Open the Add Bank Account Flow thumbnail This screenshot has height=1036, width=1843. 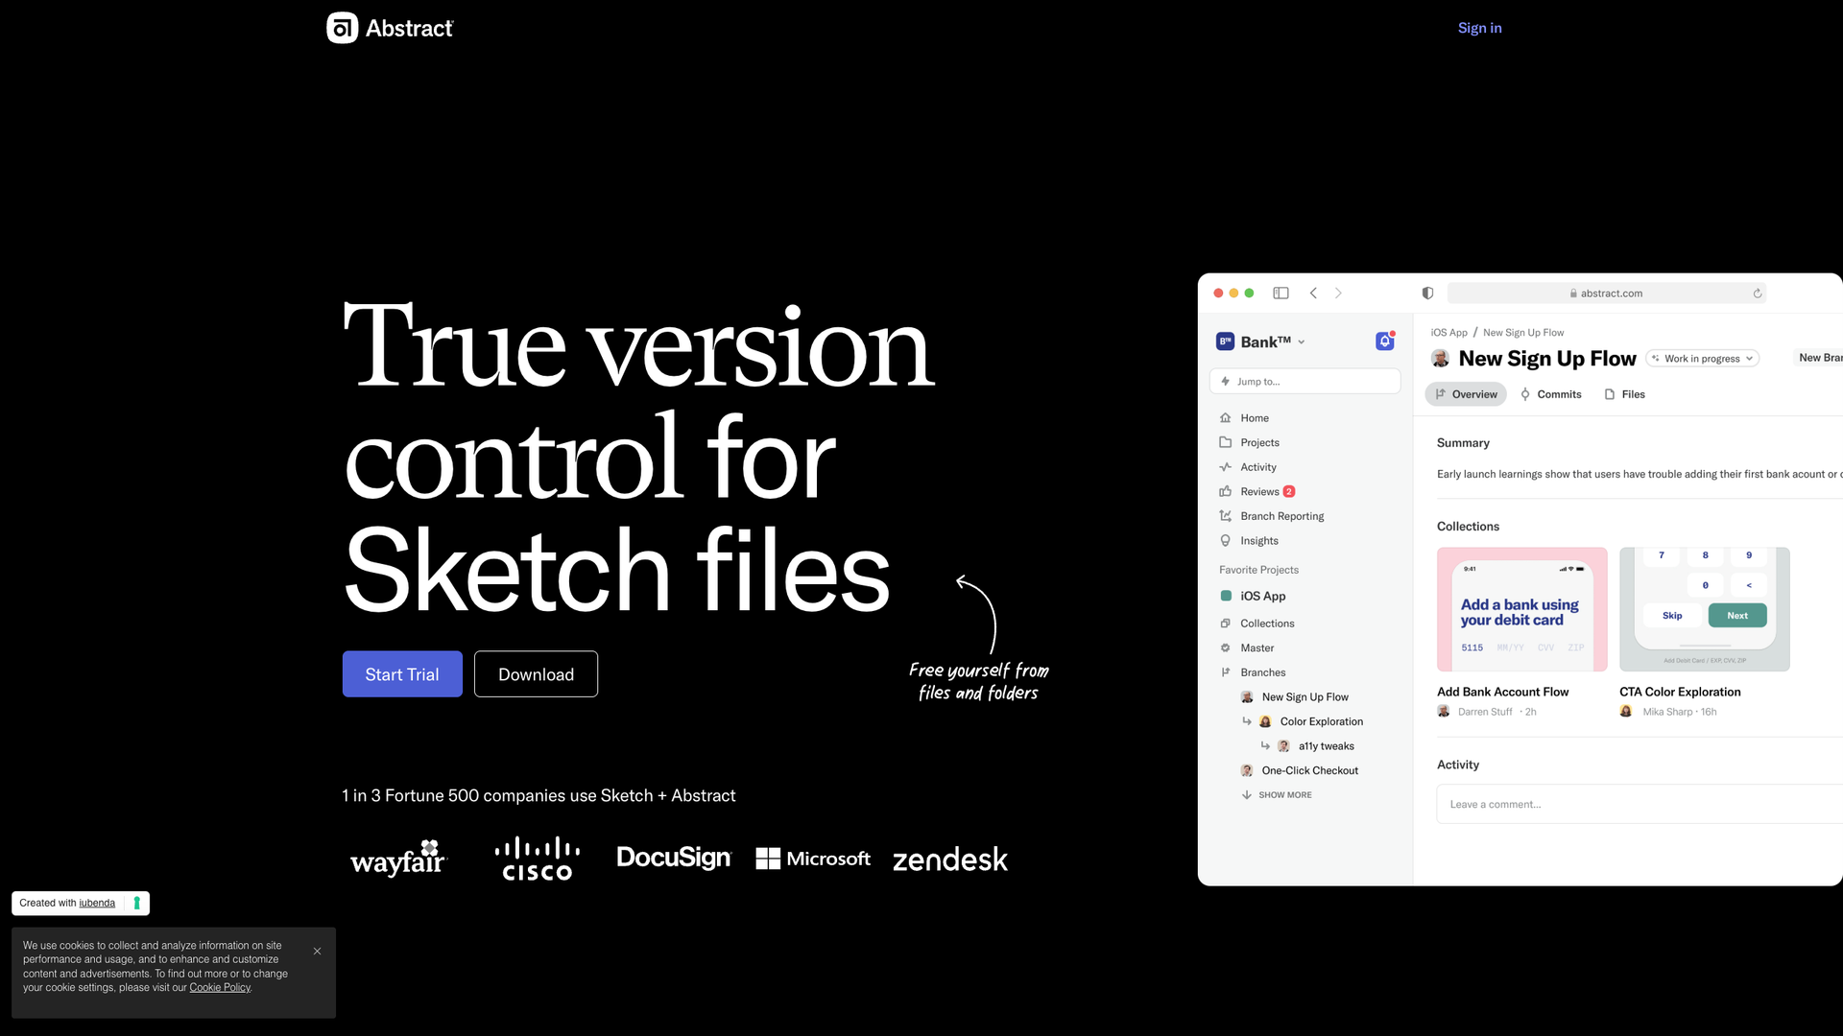coord(1521,609)
